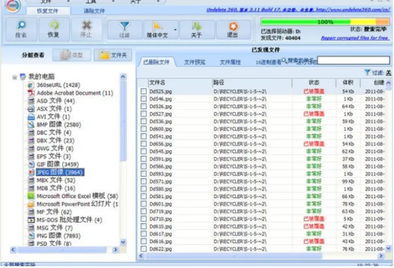Screen dimensions: 394x268
Task: Click the 恢复 (Recover) toolbar icon
Action: (x=54, y=30)
